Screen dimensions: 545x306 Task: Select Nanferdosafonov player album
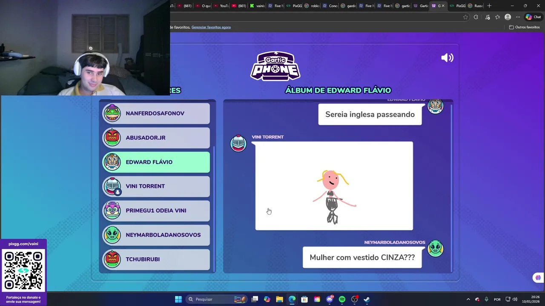156,113
